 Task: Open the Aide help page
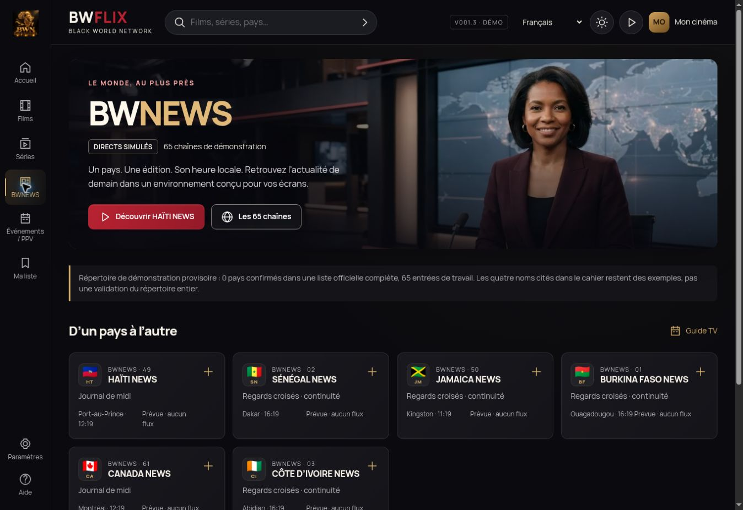coord(25,485)
